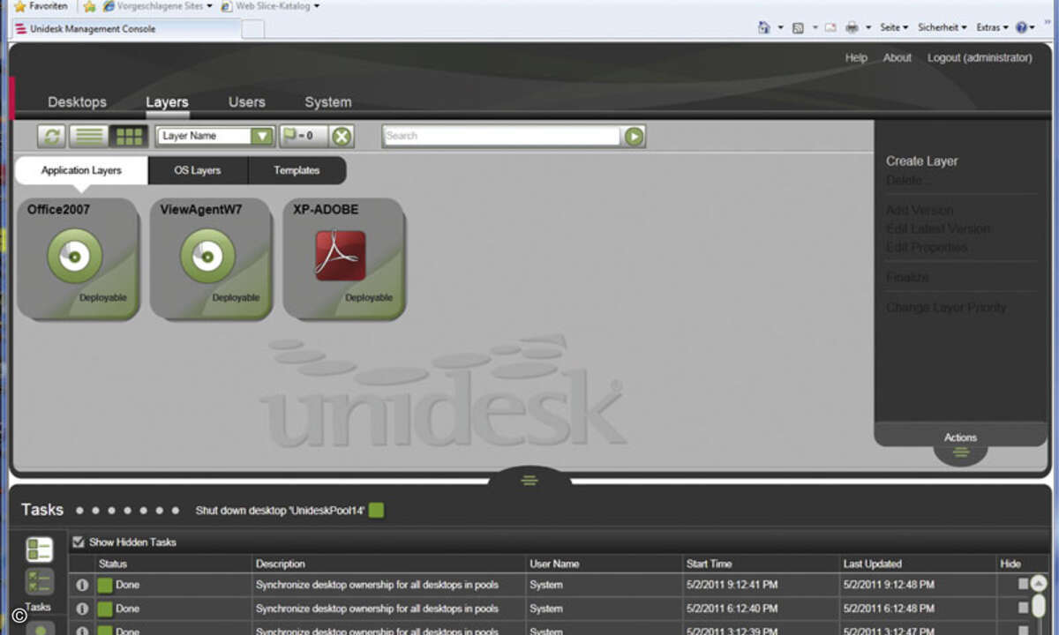Viewport: 1059px width, 635px height.
Task: Click the Hide column header
Action: tap(1010, 564)
